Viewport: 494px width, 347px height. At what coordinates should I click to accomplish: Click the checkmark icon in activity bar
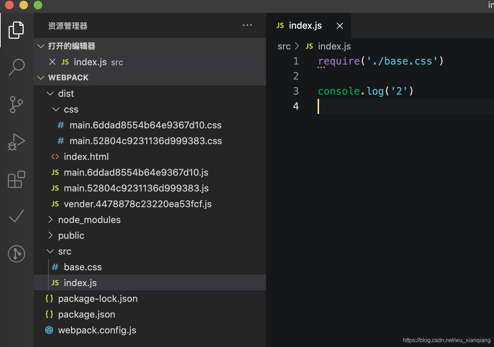(x=16, y=216)
